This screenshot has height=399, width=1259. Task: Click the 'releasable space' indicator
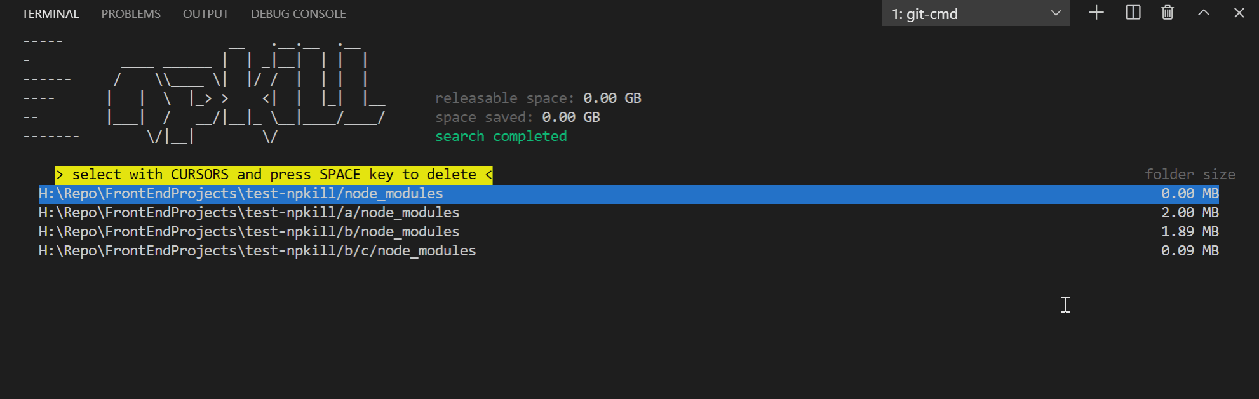[x=537, y=98]
